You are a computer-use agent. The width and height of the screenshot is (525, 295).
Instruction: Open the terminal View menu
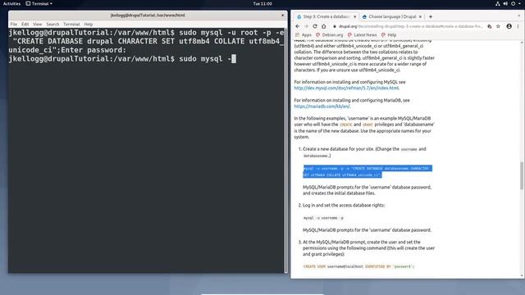coord(38,24)
